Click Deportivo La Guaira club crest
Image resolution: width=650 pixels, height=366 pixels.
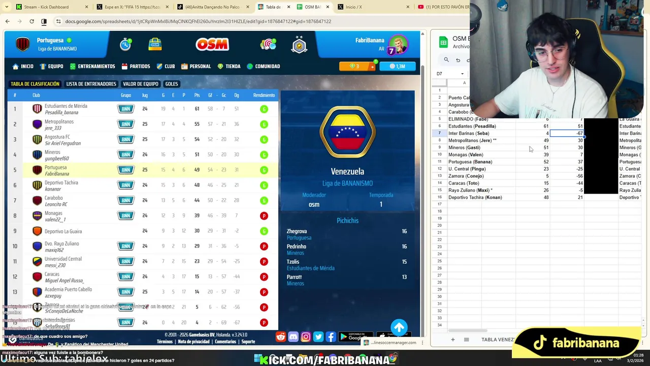[x=37, y=231]
